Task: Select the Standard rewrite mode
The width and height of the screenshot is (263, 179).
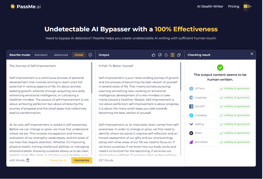Action: coord(41,55)
